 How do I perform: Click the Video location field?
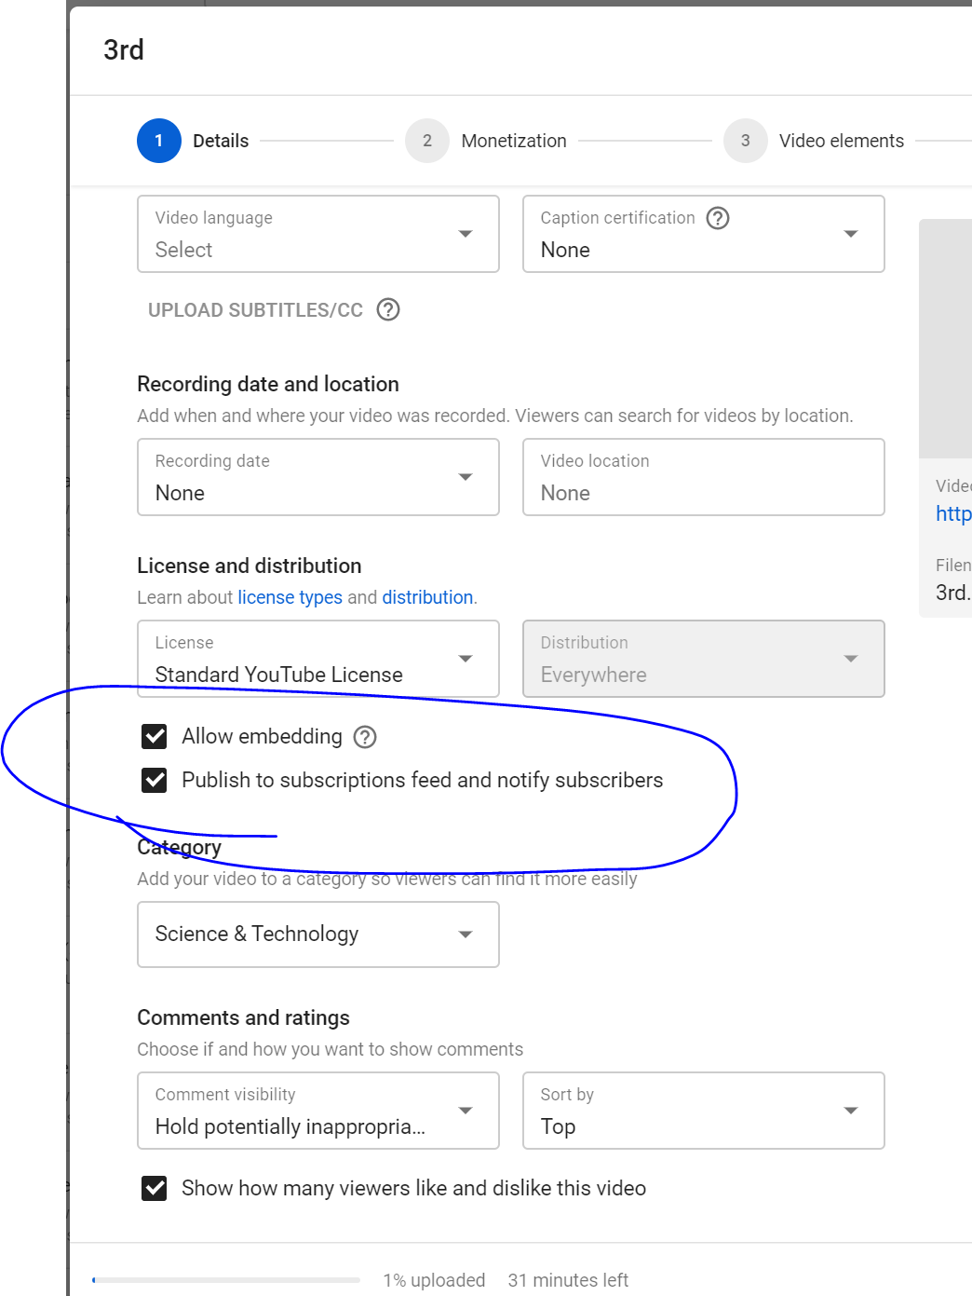pos(704,477)
